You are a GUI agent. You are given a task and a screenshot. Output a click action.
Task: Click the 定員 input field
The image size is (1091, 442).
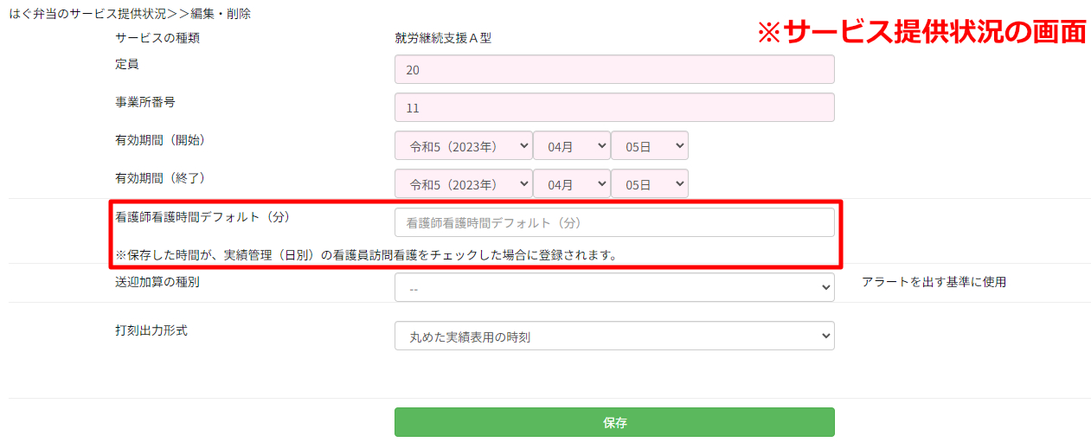[614, 69]
